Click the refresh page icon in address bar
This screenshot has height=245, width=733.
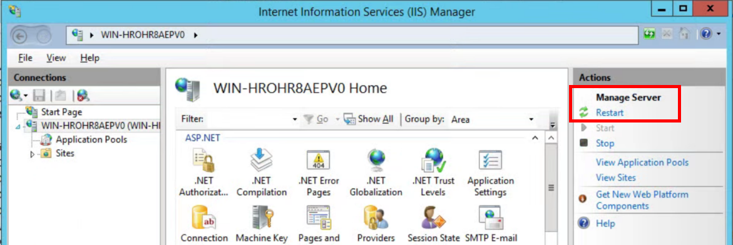click(649, 34)
